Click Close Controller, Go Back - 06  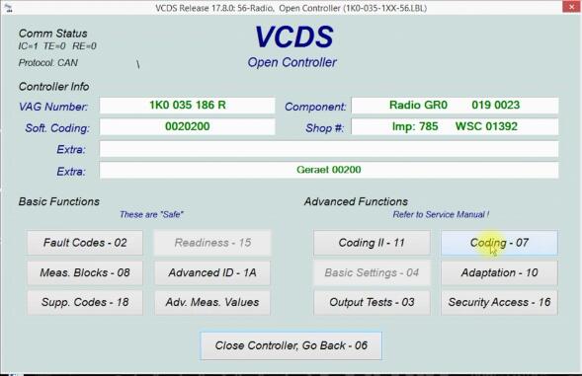click(291, 346)
